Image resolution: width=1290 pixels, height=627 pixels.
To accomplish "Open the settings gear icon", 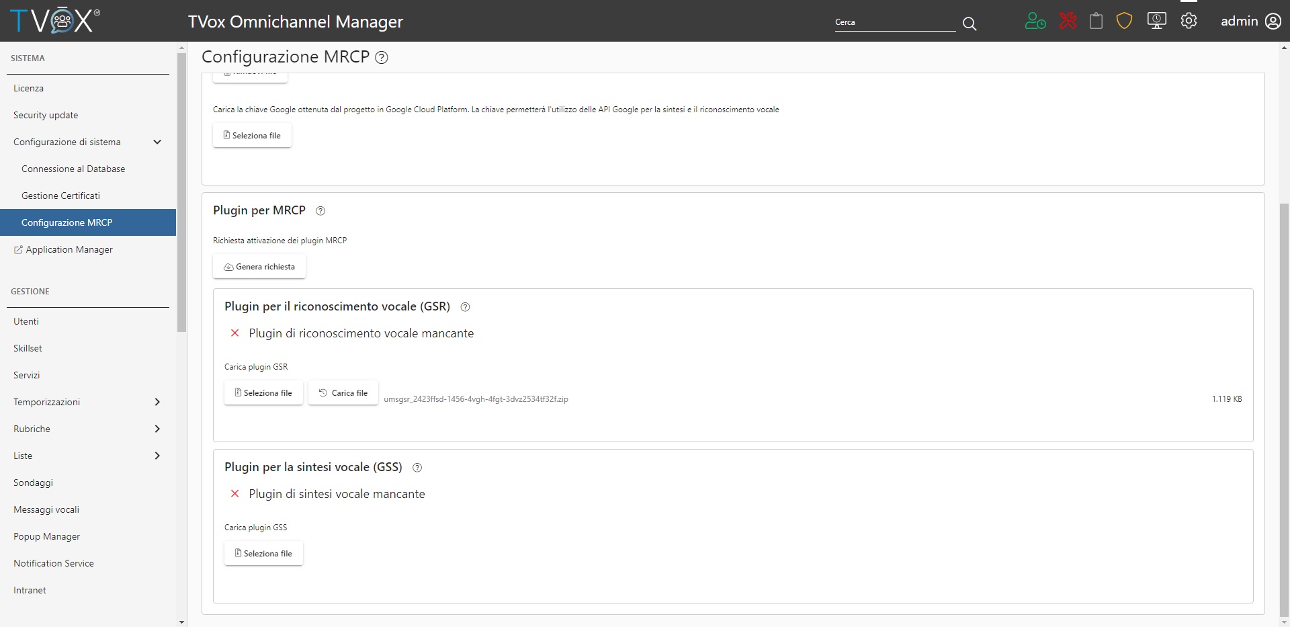I will pos(1189,21).
